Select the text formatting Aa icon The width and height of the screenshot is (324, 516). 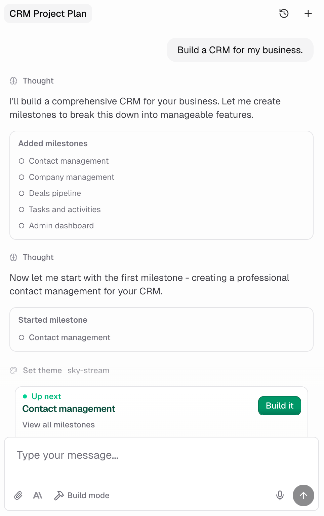click(x=38, y=495)
